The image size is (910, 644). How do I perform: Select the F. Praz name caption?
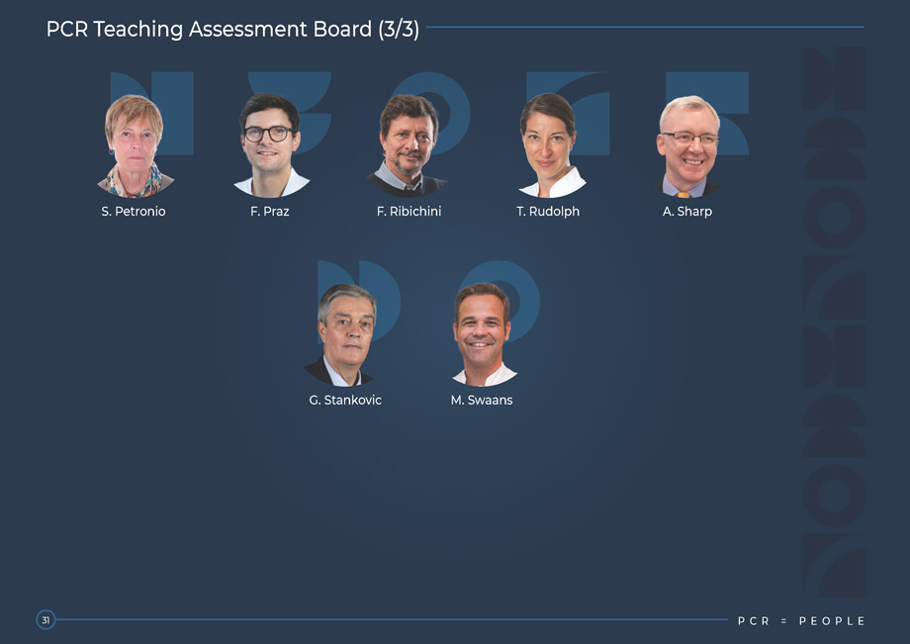(x=270, y=212)
